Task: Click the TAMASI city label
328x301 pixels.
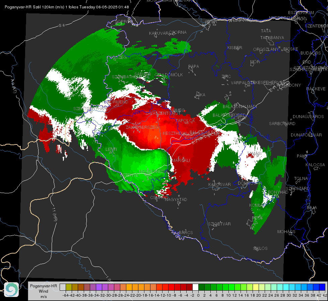Action: (254, 153)
